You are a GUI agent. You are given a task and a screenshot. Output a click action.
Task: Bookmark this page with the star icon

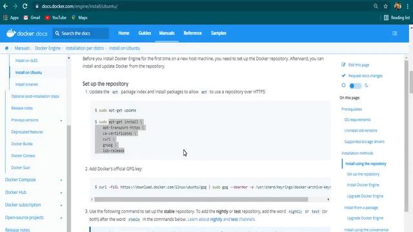coord(386,6)
